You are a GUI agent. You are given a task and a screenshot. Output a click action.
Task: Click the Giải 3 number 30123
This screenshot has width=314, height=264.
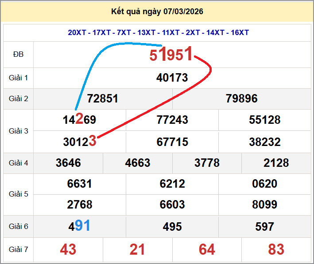79,142
